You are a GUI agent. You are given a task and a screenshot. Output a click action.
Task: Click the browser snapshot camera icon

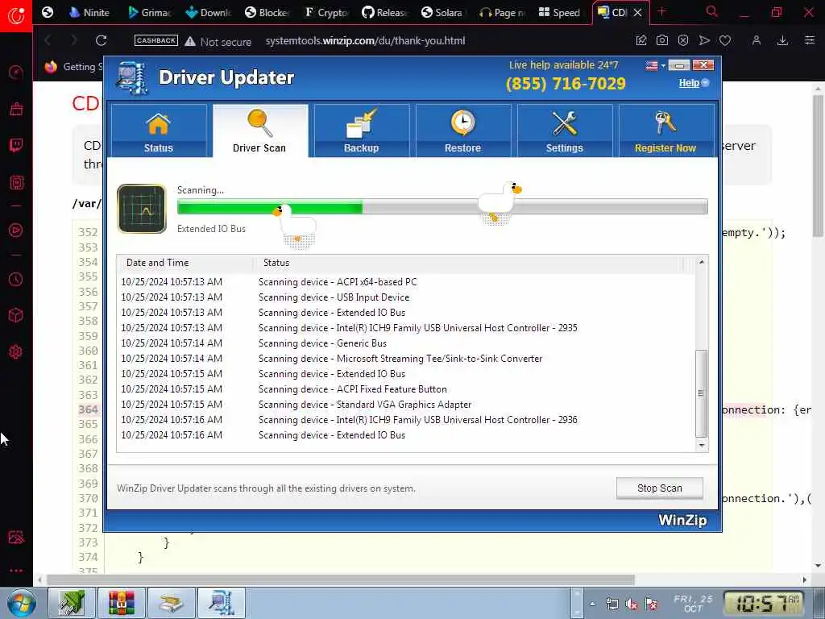click(662, 40)
